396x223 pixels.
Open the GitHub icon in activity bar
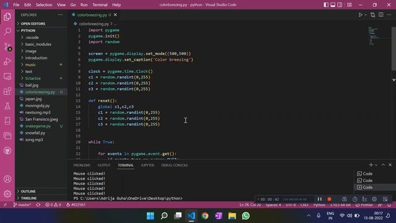tap(7, 151)
